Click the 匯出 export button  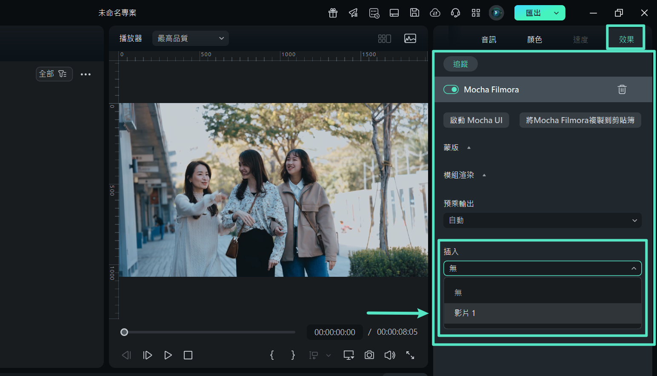pyautogui.click(x=533, y=13)
